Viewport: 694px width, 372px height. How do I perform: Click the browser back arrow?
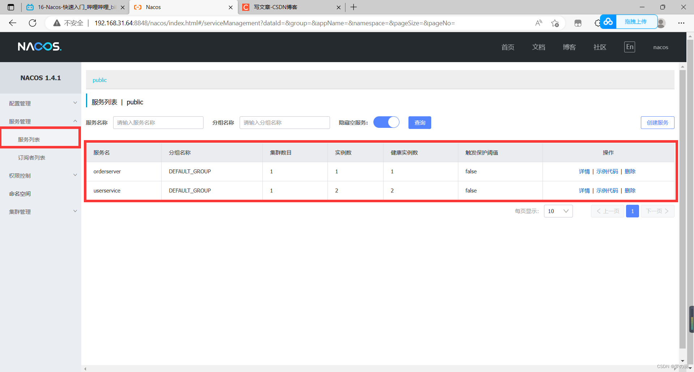[x=13, y=23]
